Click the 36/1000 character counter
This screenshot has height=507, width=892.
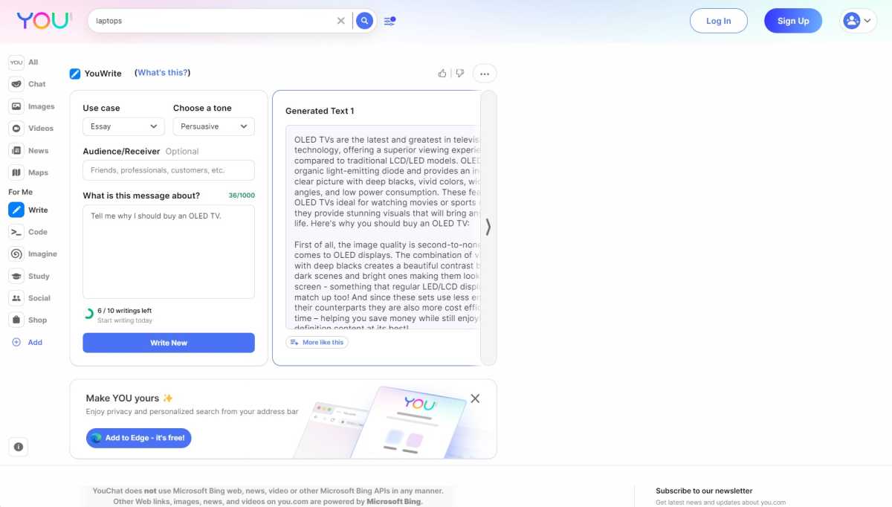pyautogui.click(x=242, y=196)
